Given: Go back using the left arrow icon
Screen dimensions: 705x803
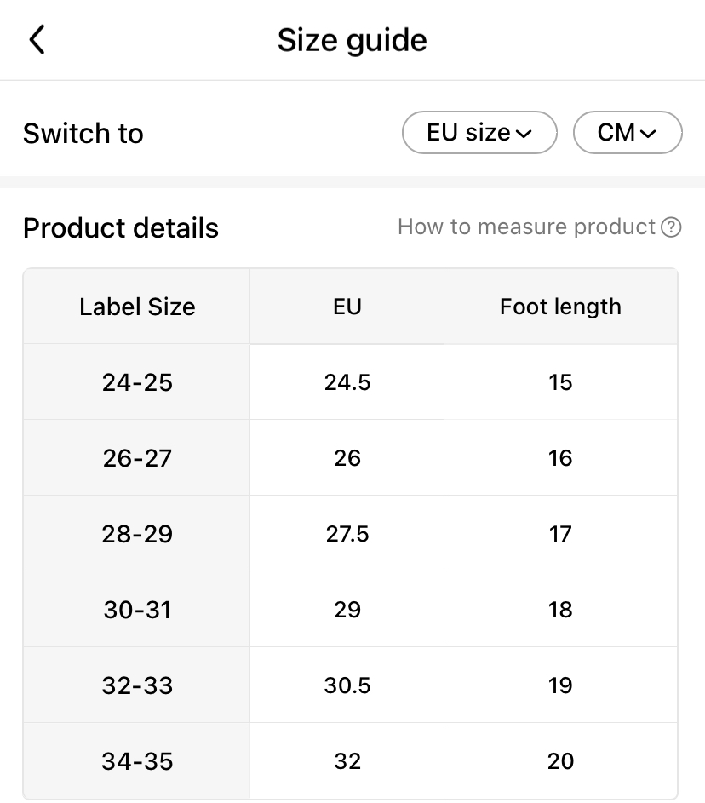Looking at the screenshot, I should (x=37, y=40).
